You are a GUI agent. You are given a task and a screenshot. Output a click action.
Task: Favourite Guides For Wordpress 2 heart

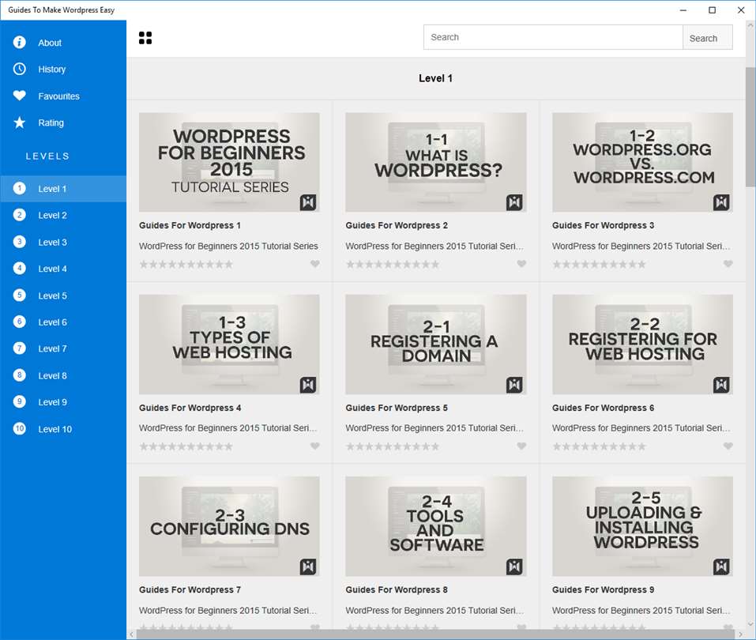(521, 264)
